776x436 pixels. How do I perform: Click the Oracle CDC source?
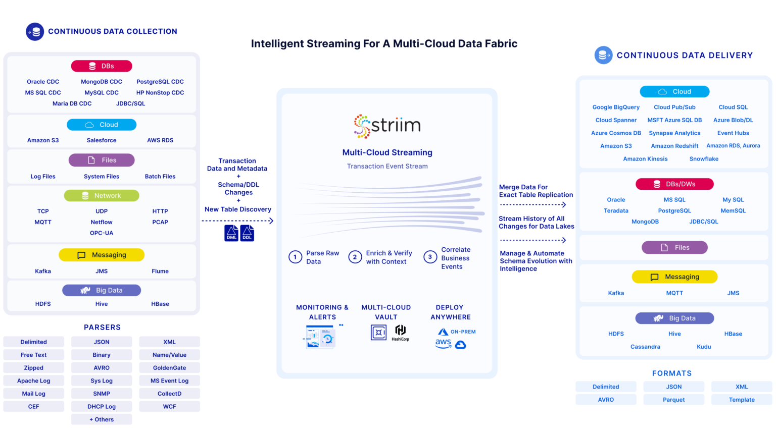43,82
